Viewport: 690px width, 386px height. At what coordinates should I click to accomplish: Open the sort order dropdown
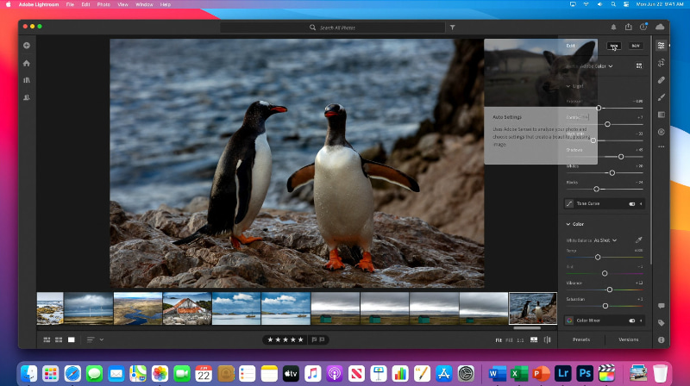[95, 339]
